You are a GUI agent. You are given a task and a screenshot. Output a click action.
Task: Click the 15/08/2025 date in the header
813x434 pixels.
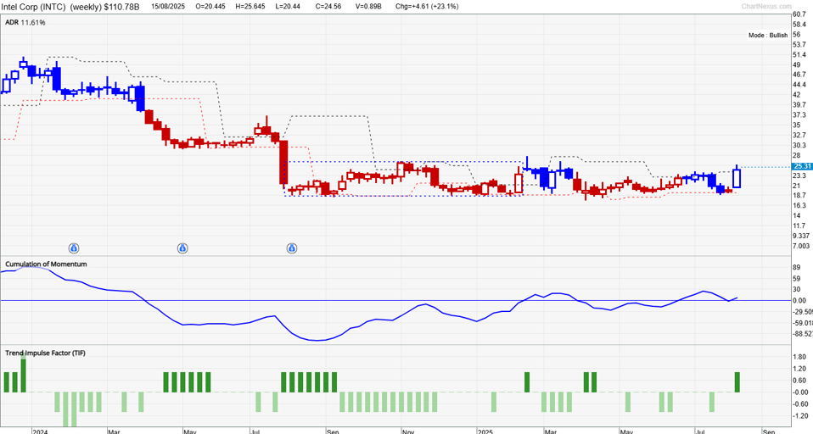169,7
